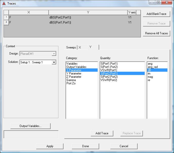Image resolution: width=174 pixels, height=153 pixels.
Task: Select Output Variables in the Category list
Action: 82,67
